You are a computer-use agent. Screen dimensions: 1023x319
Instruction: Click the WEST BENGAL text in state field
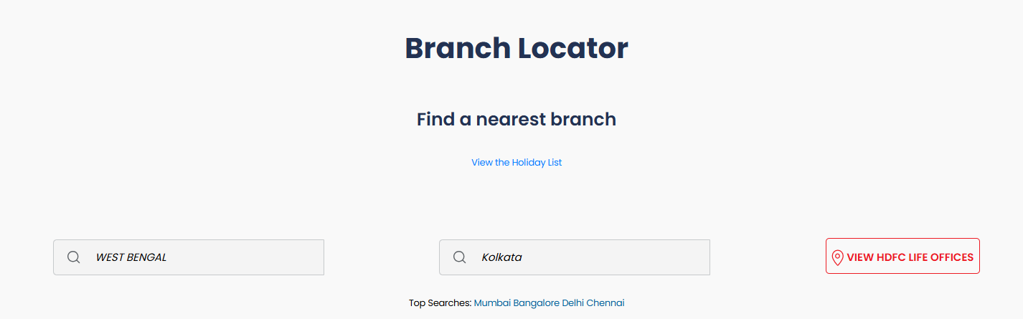click(x=131, y=257)
